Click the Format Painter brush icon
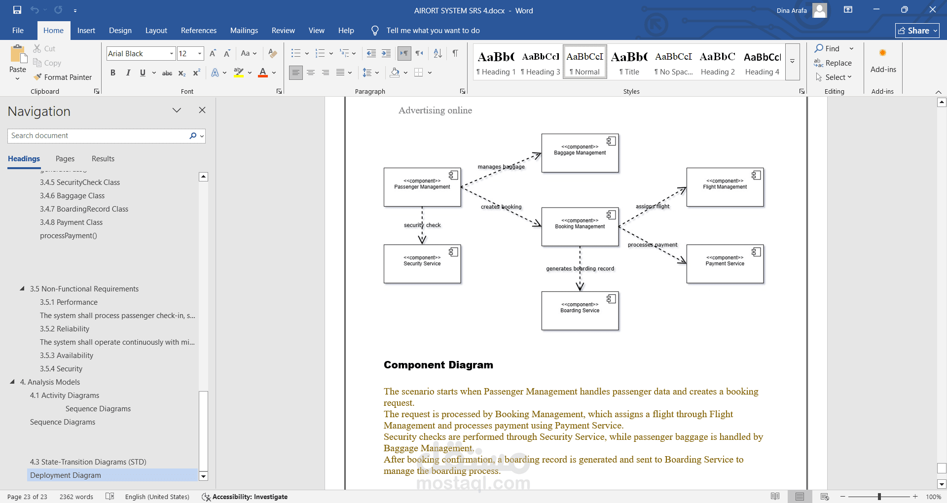The height and width of the screenshot is (503, 947). click(x=37, y=77)
